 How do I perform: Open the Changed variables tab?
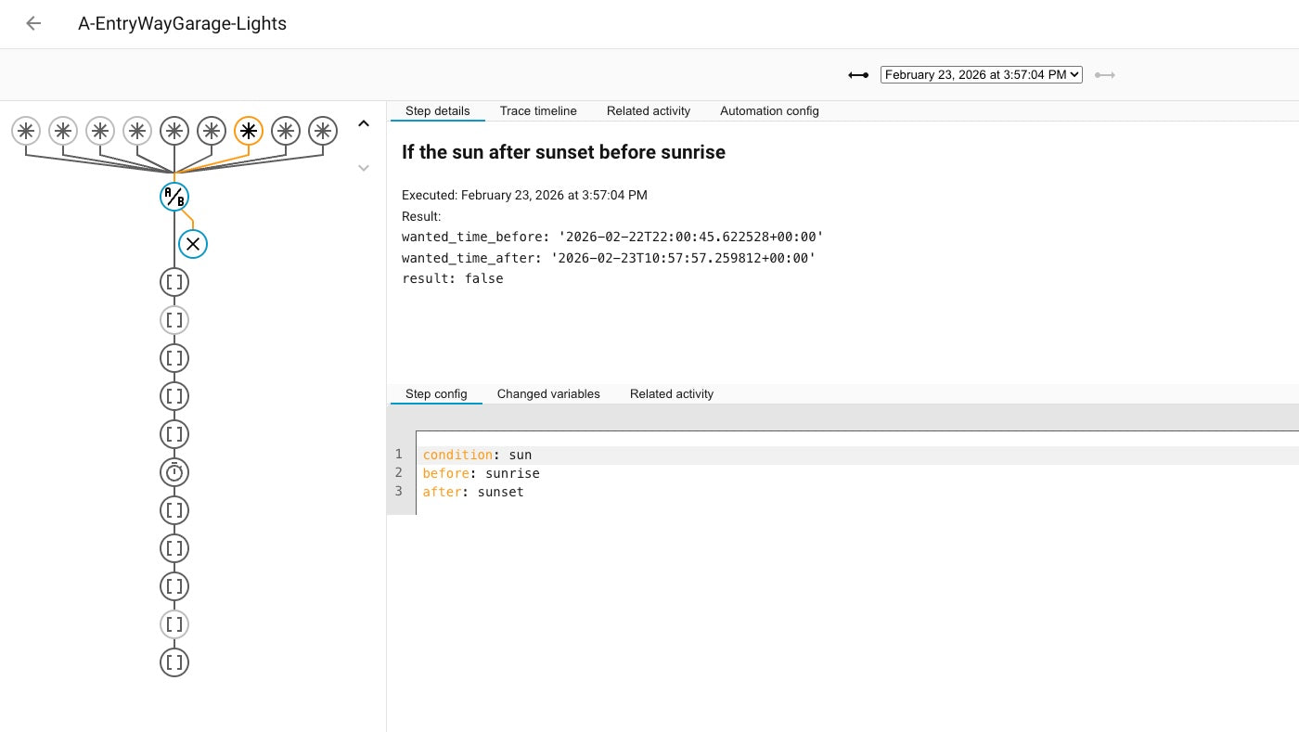coord(548,394)
